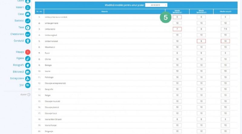Image resolution: width=242 pixels, height=134 pixels.
Task: Click annual average field for Limba franceză
Action: [x=225, y=41]
